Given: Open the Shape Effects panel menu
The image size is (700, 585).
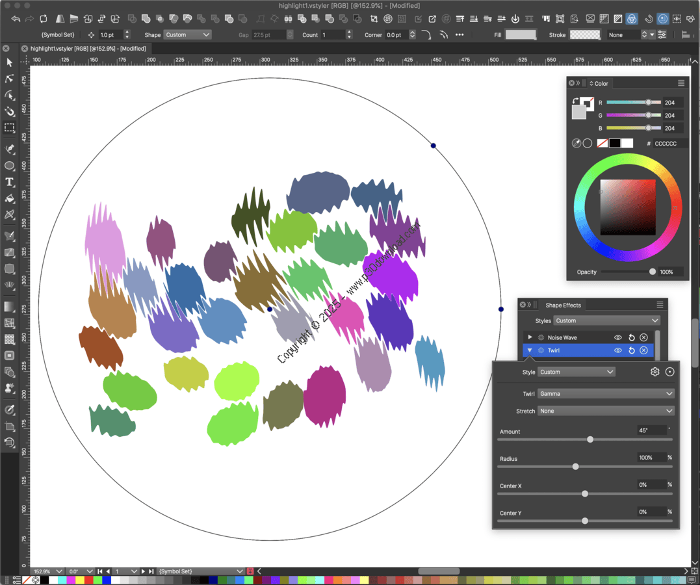Looking at the screenshot, I should [660, 305].
